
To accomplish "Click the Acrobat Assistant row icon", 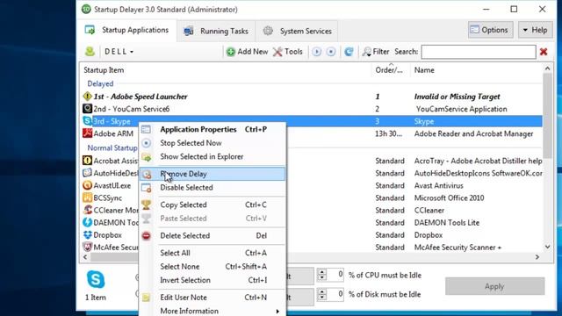I will tap(87, 161).
